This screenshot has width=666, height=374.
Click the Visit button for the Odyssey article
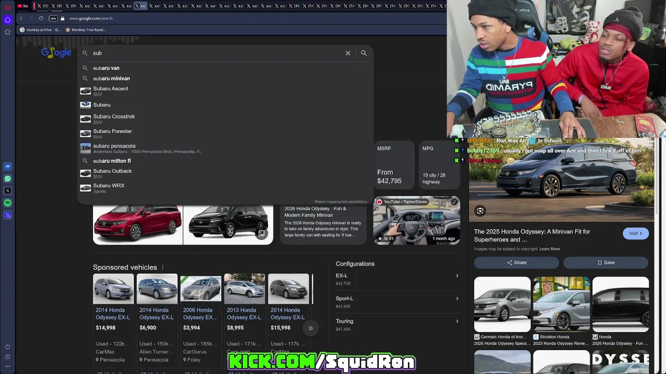(x=635, y=233)
